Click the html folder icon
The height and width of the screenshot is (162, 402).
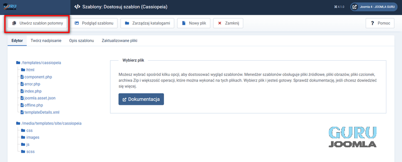tap(23, 70)
